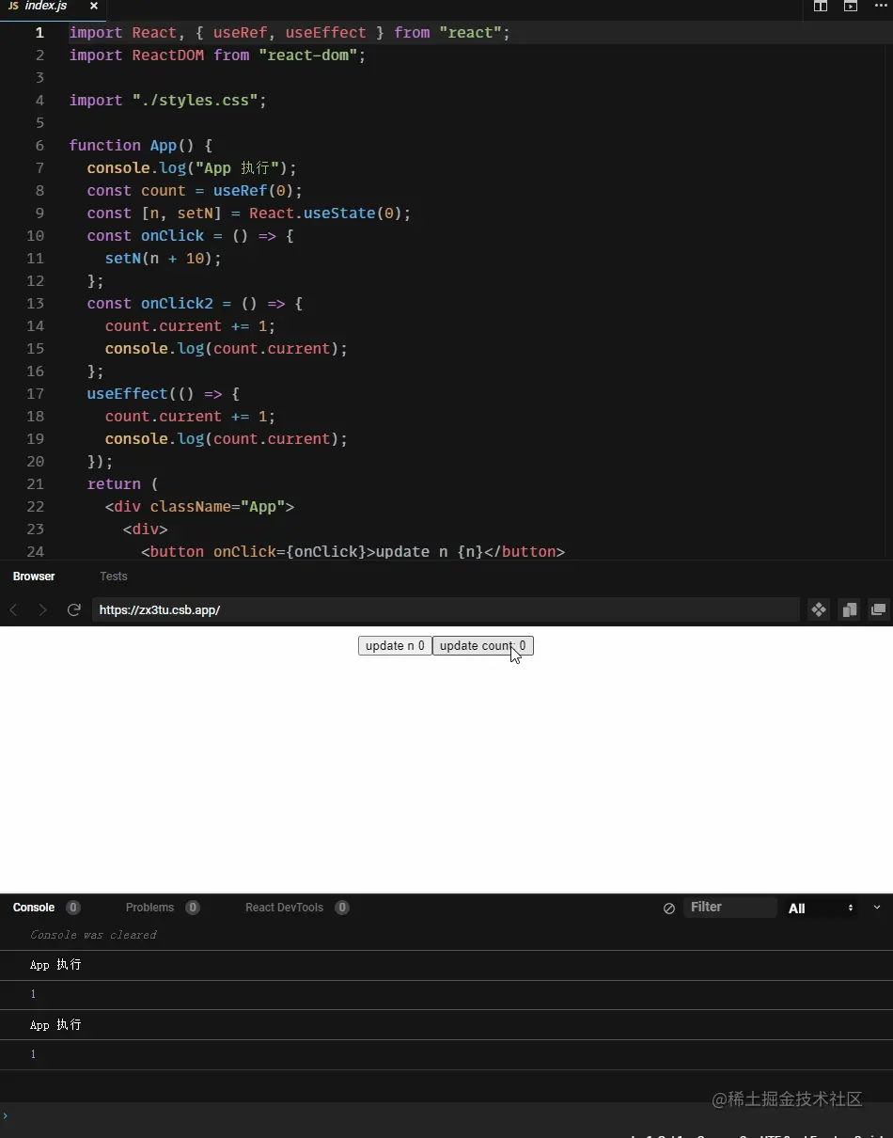This screenshot has width=893, height=1138.
Task: Open the All log level dropdown
Action: [820, 908]
